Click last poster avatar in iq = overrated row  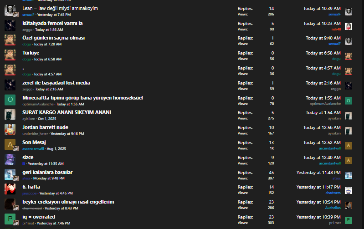click(x=349, y=220)
